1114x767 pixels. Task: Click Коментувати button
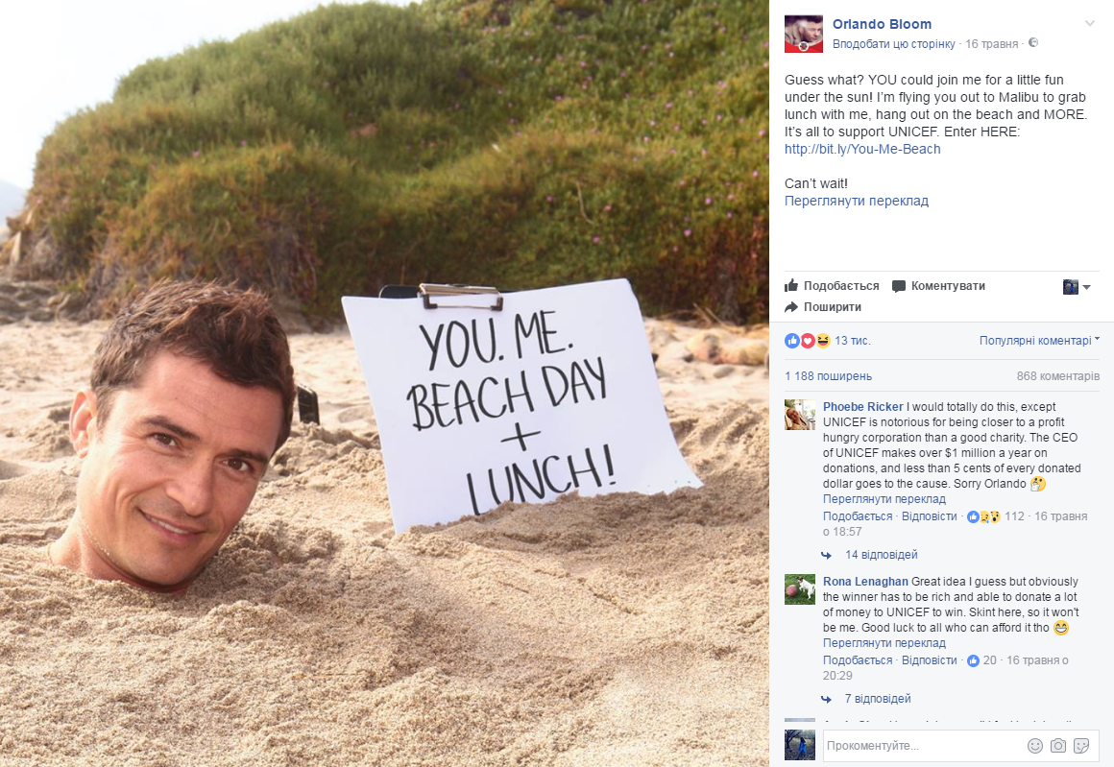coord(938,285)
